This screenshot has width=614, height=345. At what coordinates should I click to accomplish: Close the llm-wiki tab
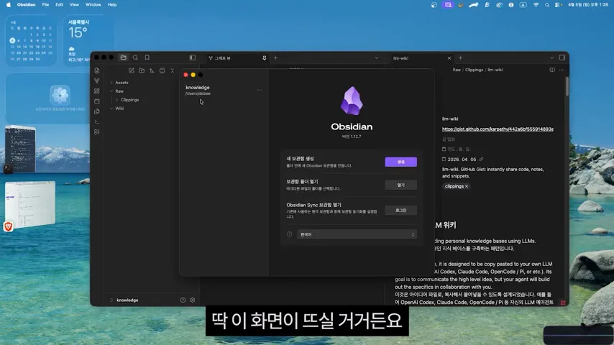449,58
